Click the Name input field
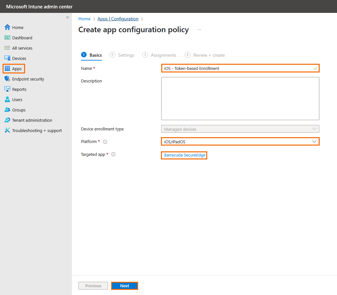Image resolution: width=337 pixels, height=295 pixels. tap(240, 68)
